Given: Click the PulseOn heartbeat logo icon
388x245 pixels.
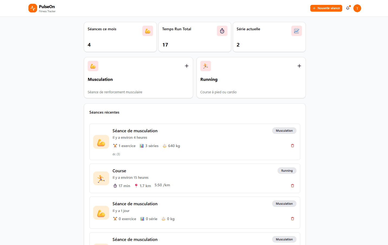Looking at the screenshot, I should (x=33, y=8).
